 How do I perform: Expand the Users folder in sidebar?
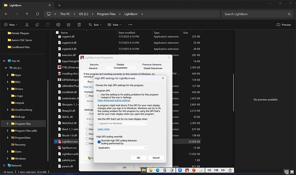click(x=8, y=151)
